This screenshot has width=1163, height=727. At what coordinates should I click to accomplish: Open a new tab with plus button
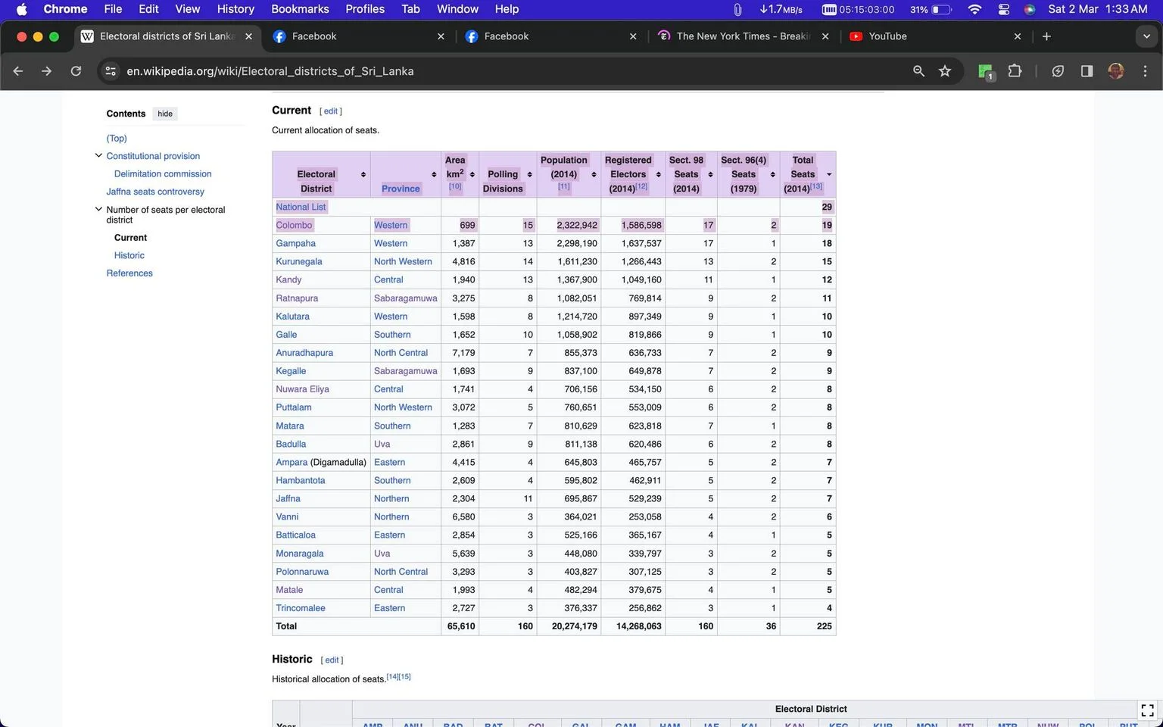1046,36
